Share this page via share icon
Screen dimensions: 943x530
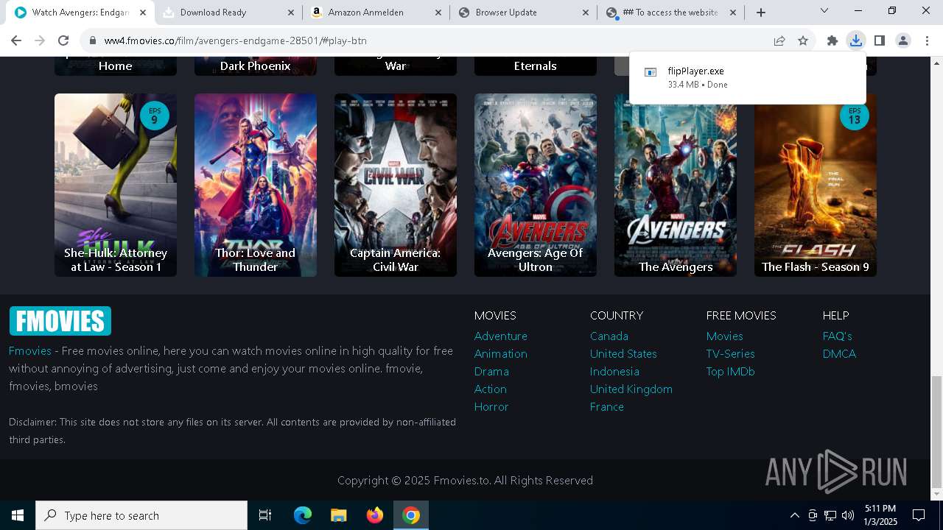click(x=779, y=40)
